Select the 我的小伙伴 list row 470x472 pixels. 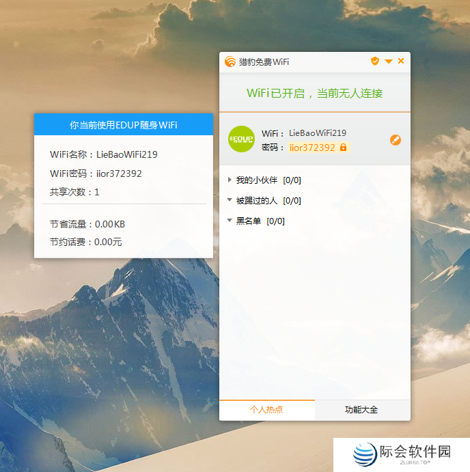pos(315,180)
